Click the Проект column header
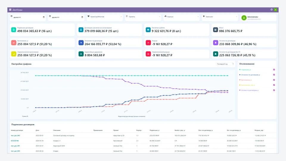Image resolution: width=286 pixels, height=161 pixels. pyautogui.click(x=116, y=130)
